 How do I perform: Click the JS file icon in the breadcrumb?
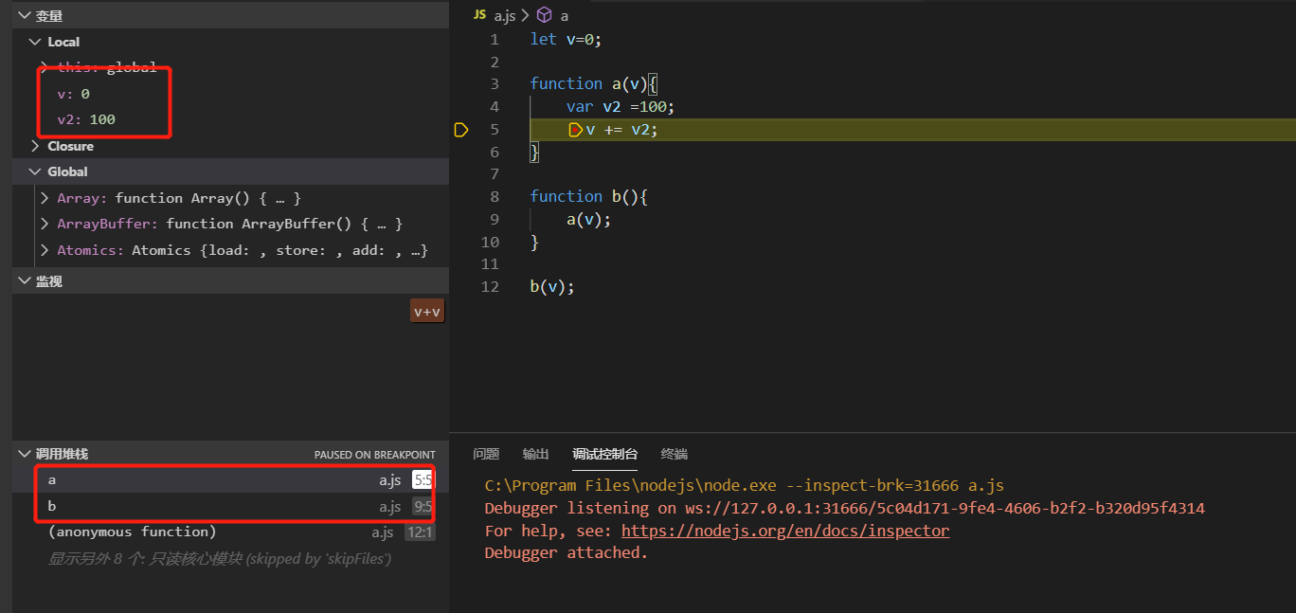pos(478,15)
